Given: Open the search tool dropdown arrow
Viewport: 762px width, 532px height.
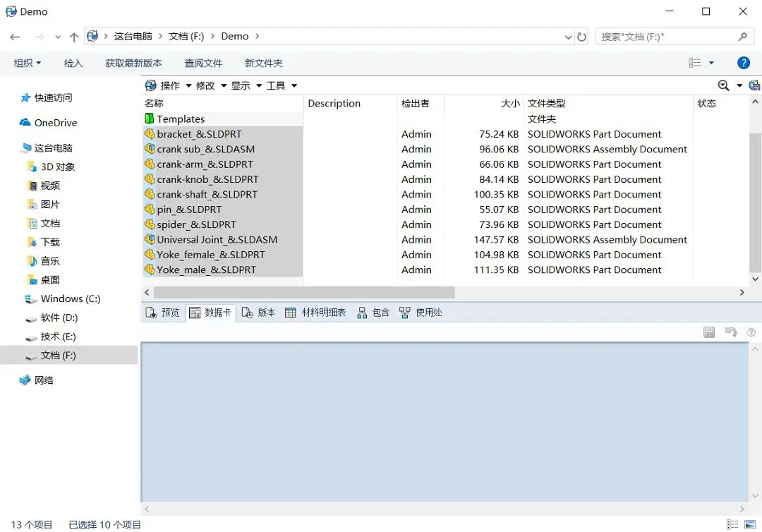Looking at the screenshot, I should pos(739,85).
